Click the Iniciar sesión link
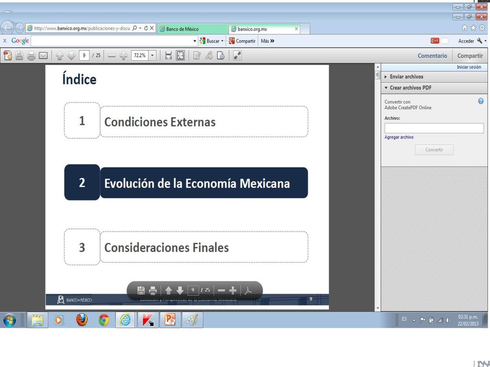 (x=468, y=67)
